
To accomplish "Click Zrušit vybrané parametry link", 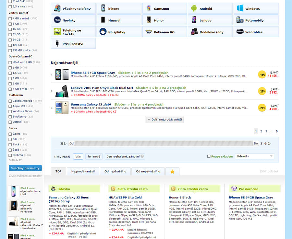I will point(25,176).
